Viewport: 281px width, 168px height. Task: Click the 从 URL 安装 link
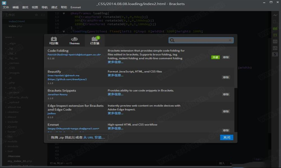tap(94, 137)
